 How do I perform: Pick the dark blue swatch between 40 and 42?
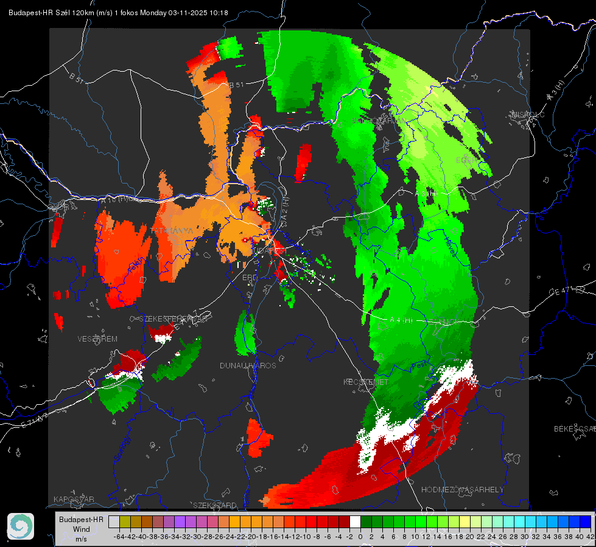pyautogui.click(x=586, y=521)
